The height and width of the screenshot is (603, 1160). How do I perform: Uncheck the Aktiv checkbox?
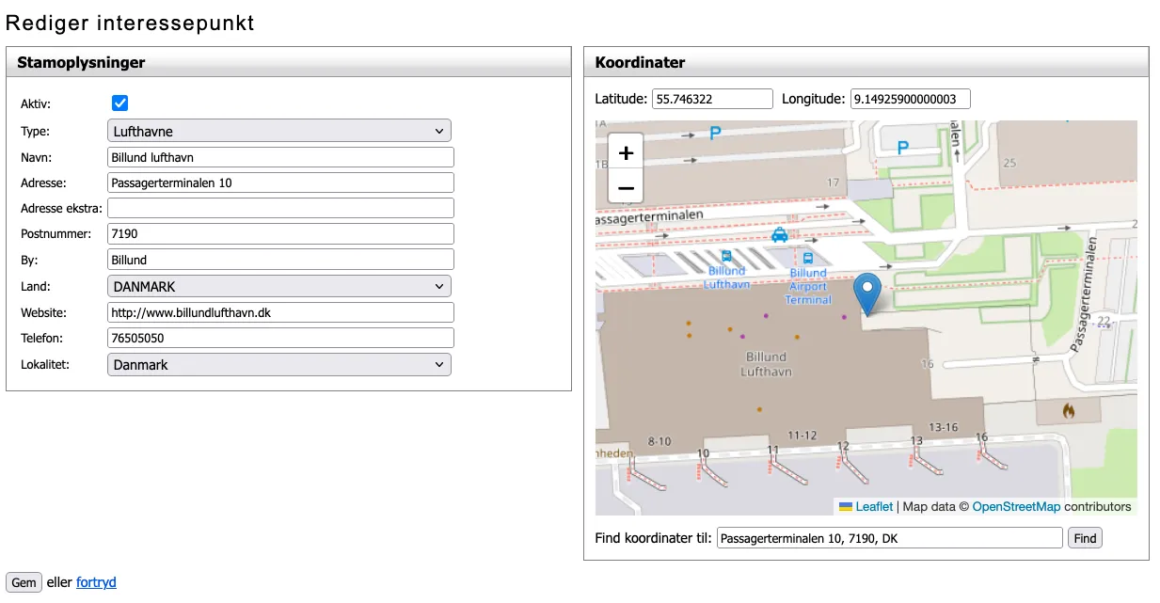tap(120, 103)
